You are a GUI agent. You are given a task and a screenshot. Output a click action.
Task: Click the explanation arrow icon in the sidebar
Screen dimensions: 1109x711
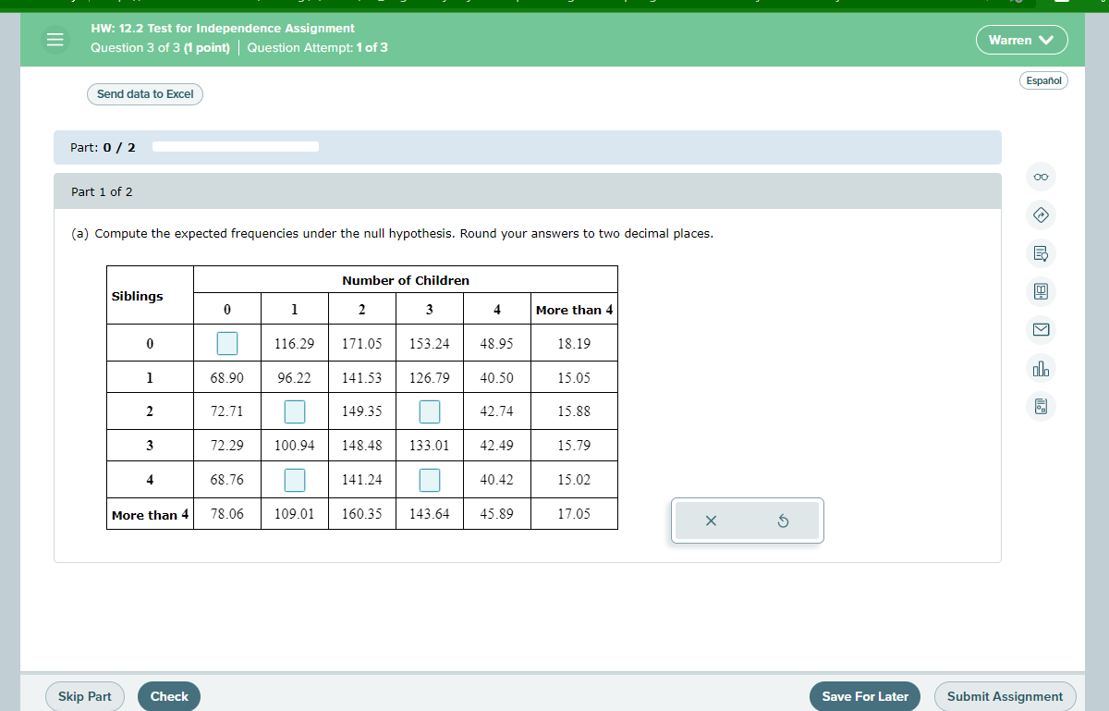tap(1041, 215)
